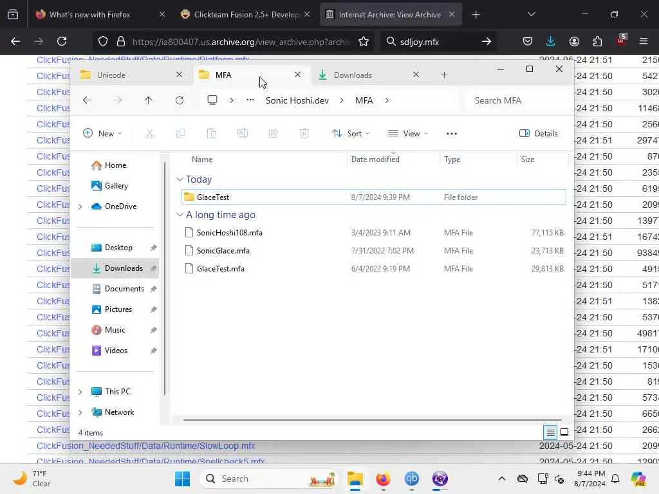Click the Cut icon in Explorer toolbar
The width and height of the screenshot is (659, 494).
click(149, 134)
